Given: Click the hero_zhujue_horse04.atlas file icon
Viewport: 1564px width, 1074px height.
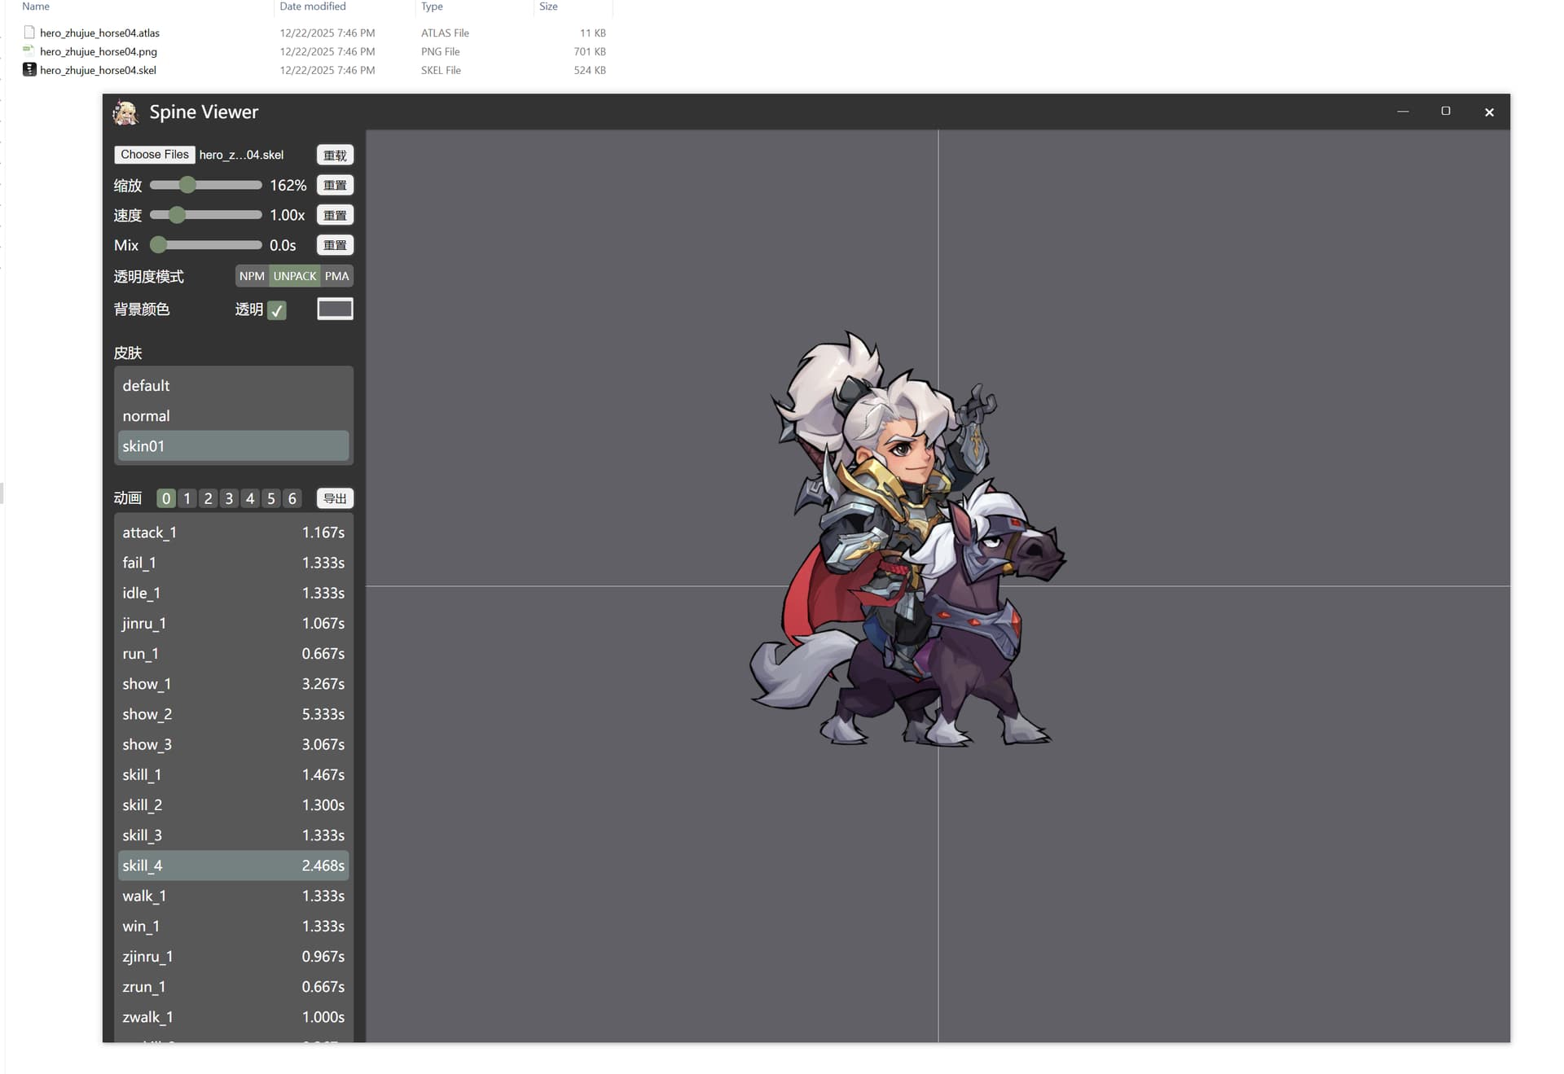Looking at the screenshot, I should [29, 33].
